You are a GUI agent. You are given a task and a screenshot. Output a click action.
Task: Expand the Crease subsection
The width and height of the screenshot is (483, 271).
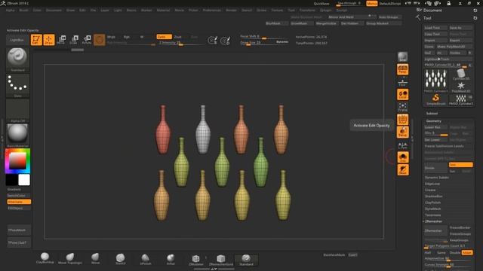pos(430,190)
